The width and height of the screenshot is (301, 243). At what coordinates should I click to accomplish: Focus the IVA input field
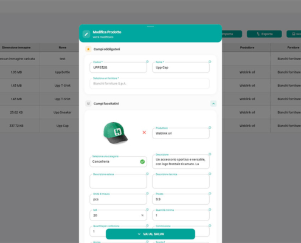pos(118,215)
